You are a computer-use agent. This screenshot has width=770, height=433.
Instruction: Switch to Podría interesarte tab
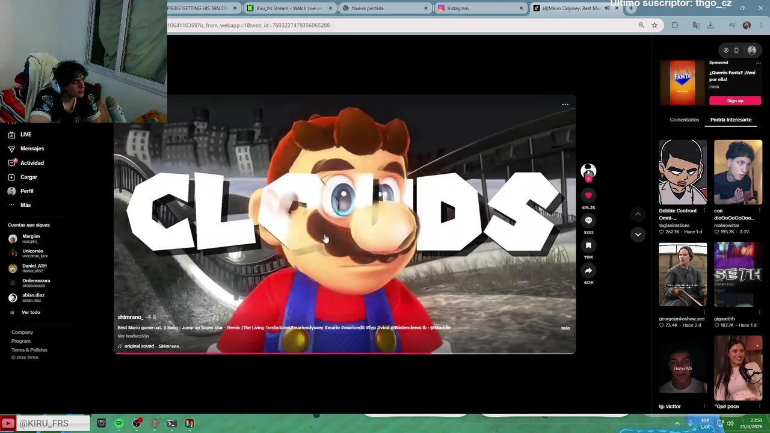[731, 120]
